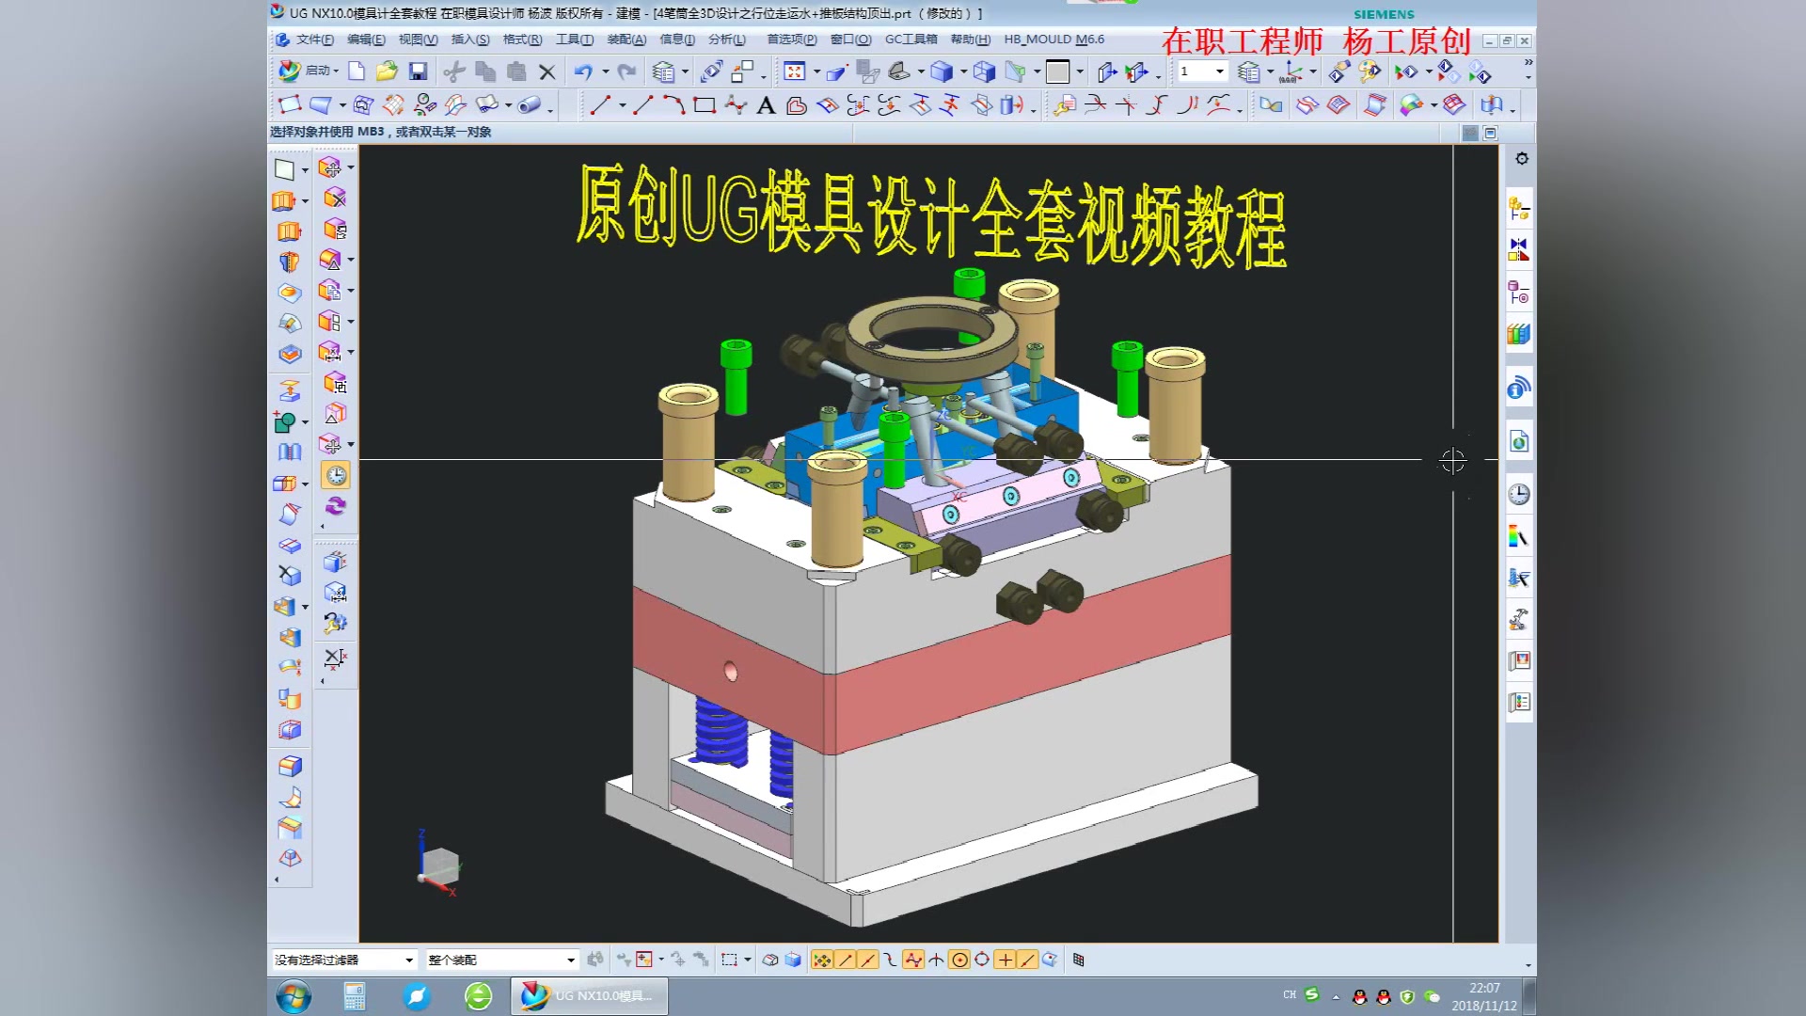This screenshot has height=1016, width=1806.
Task: Click the New file icon
Action: 356,71
